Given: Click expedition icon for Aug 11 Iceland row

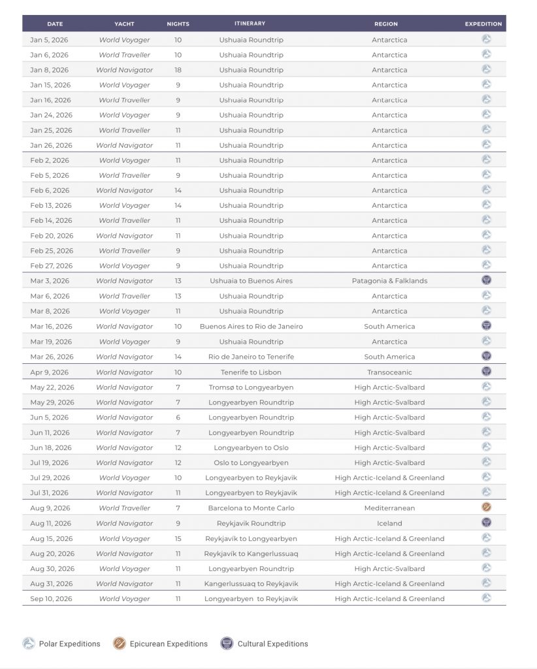Looking at the screenshot, I should click(486, 523).
